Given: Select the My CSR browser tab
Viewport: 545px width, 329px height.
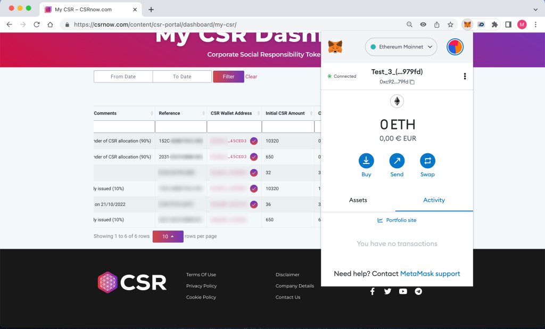Looking at the screenshot, I should pos(90,10).
